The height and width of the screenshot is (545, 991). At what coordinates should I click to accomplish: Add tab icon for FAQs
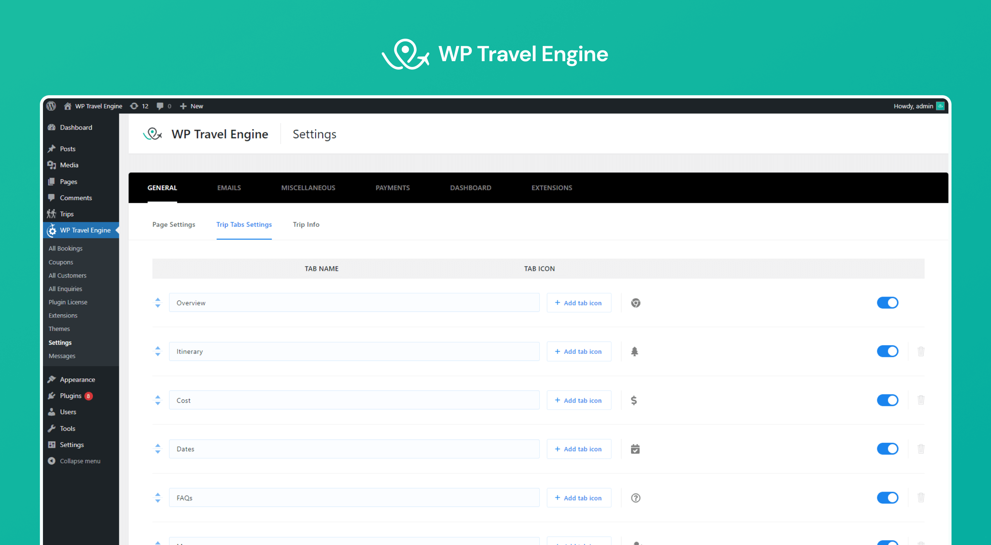579,498
